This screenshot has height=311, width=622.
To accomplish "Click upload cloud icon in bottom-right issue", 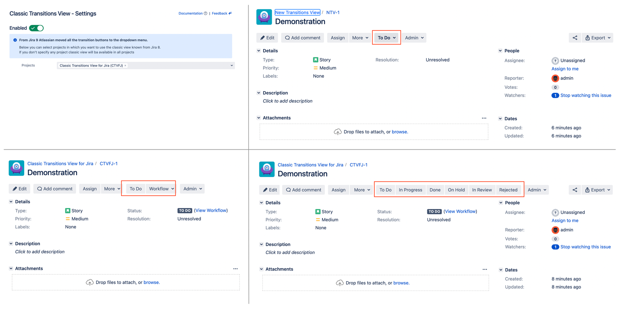I will click(x=340, y=283).
